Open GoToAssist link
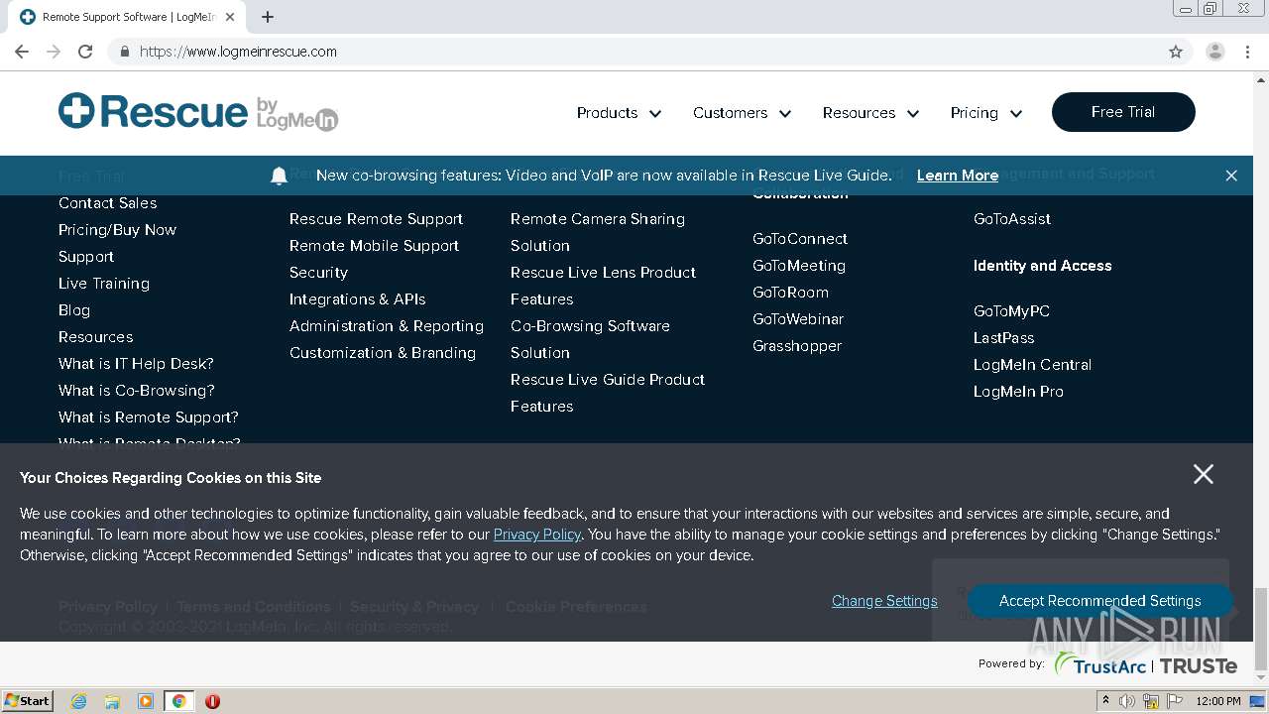Viewport: 1269px width, 714px height. coord(1012,219)
